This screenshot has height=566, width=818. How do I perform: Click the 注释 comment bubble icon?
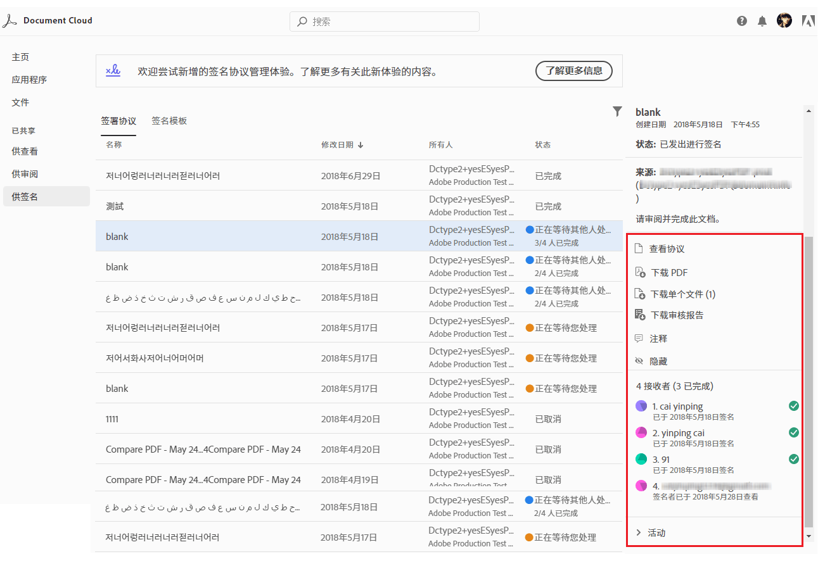click(639, 339)
